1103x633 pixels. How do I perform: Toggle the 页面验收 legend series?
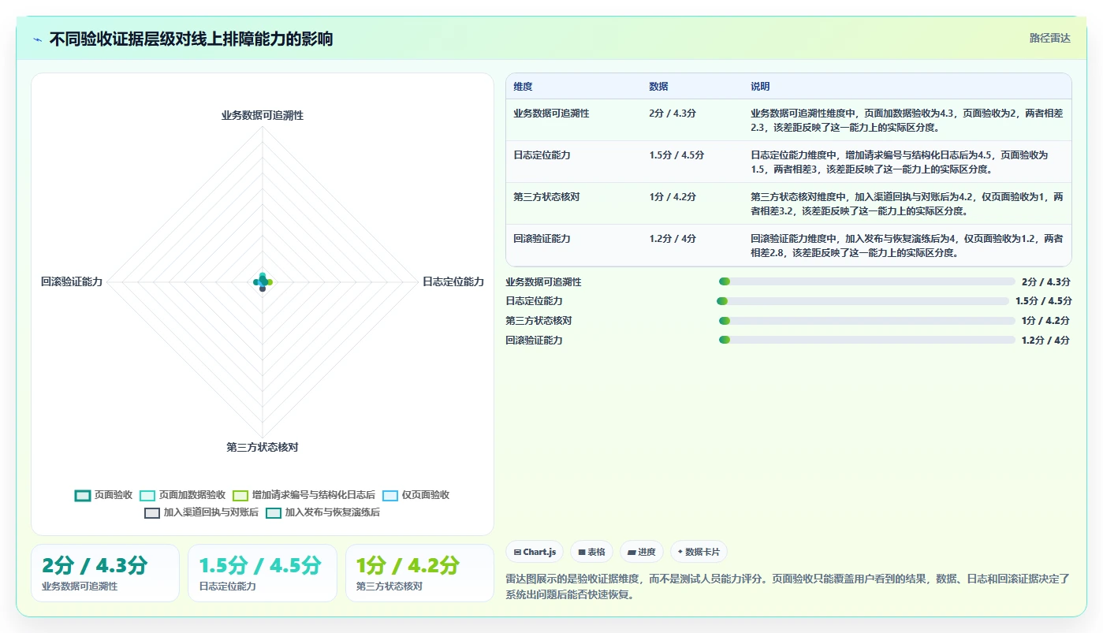pos(103,495)
